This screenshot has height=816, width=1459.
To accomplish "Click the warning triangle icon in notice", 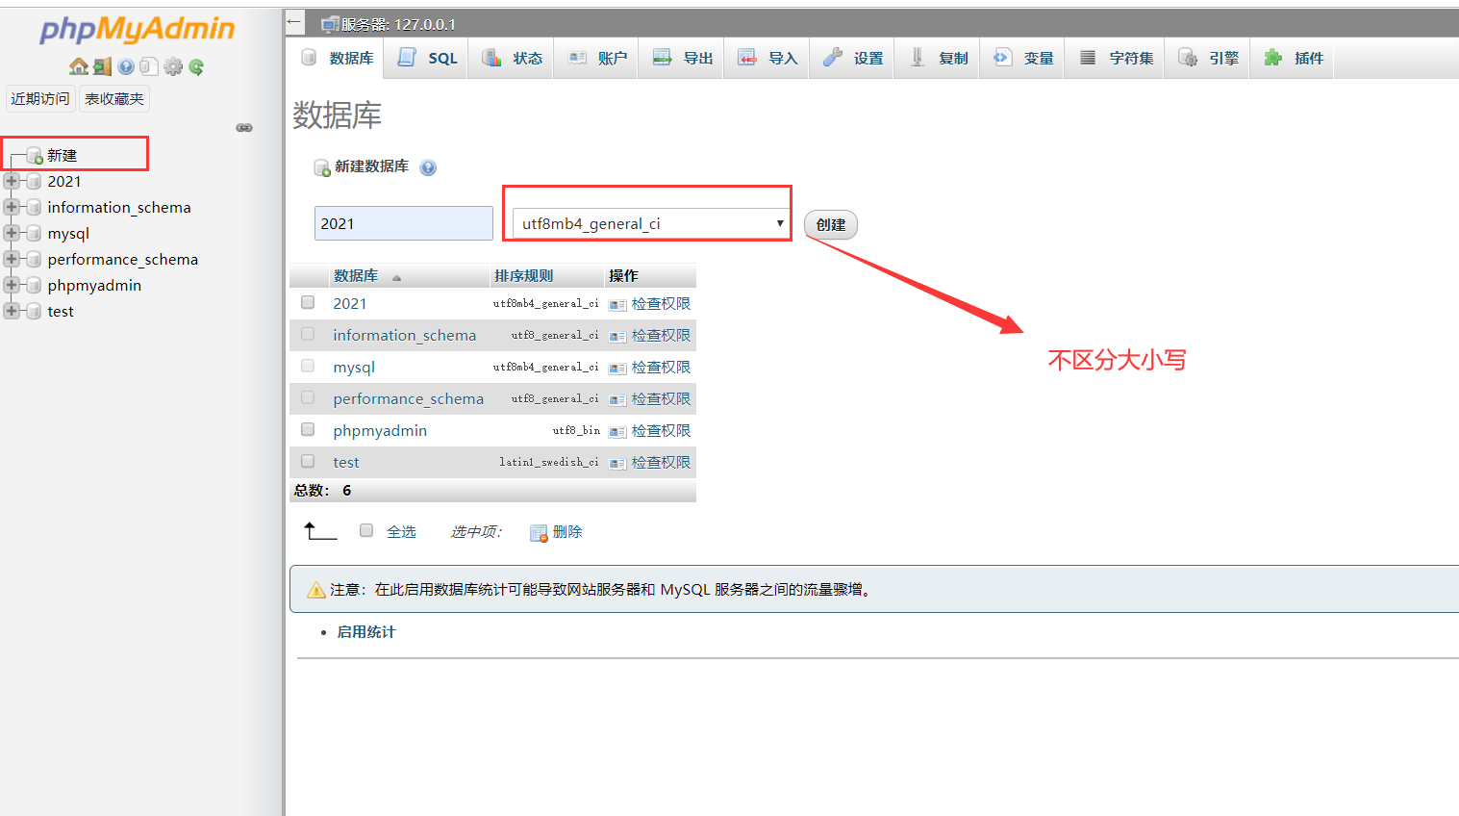I will 315,590.
